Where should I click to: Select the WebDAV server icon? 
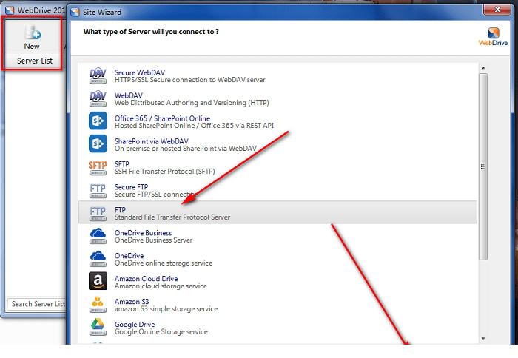(98, 98)
